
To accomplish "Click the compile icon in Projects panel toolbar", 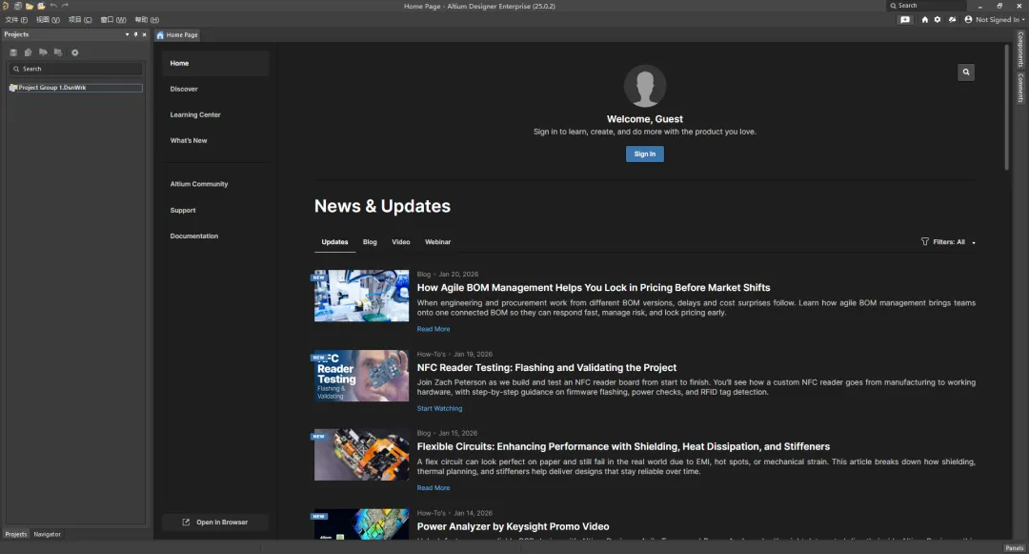I will point(28,52).
